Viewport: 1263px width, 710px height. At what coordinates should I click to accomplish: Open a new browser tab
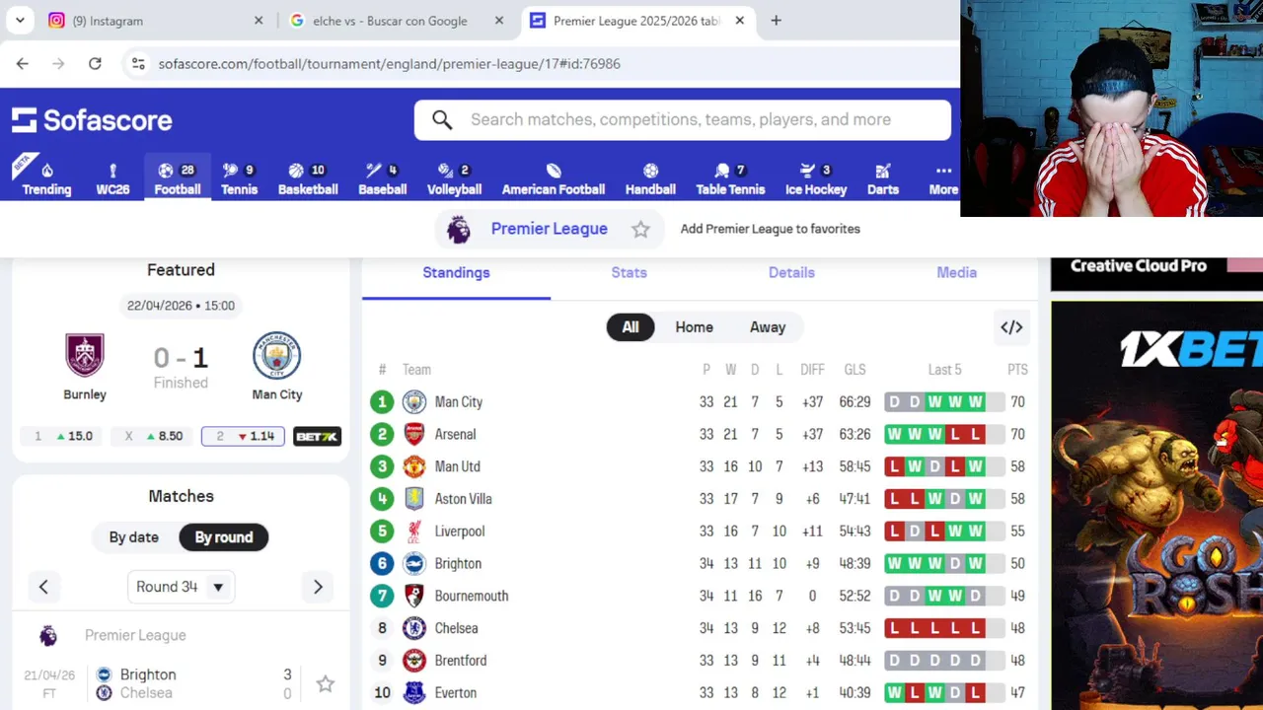coord(776,21)
